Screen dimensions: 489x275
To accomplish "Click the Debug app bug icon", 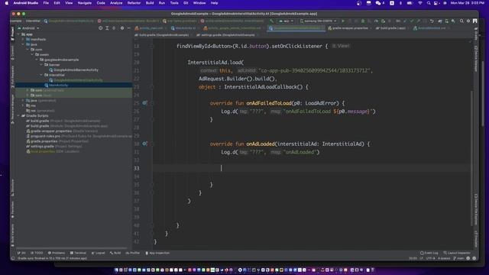I will point(363,21).
